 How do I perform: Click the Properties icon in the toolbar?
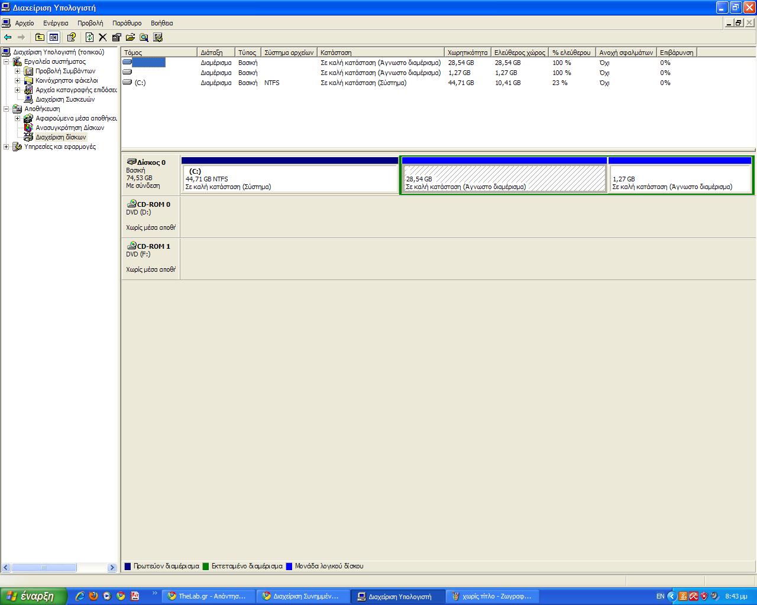(117, 37)
